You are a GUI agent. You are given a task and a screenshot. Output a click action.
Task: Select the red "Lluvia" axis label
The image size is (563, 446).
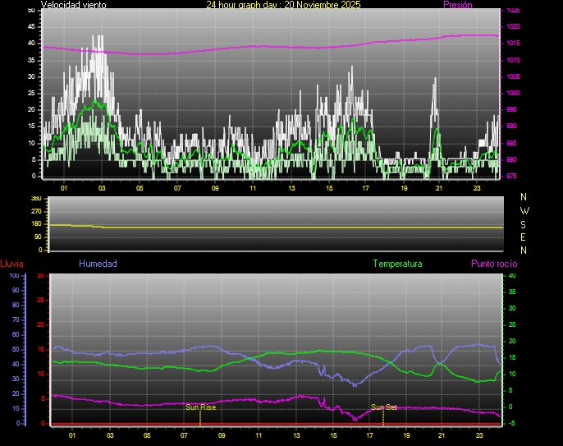[x=11, y=264]
